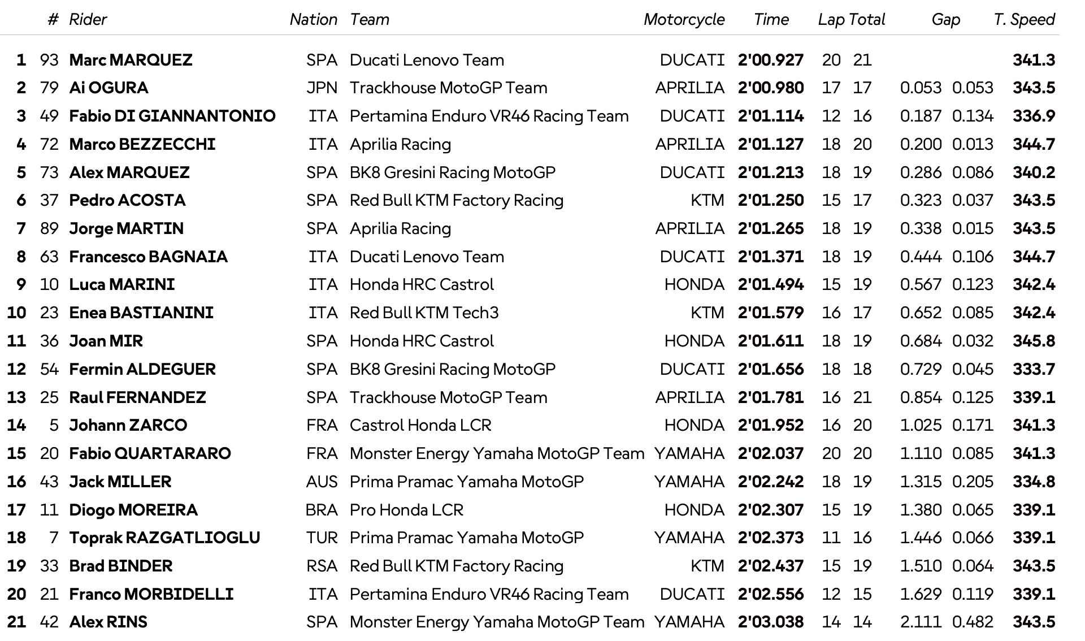1085x641 pixels.
Task: Select Pedro ACOSTA in the table
Action: 127,200
